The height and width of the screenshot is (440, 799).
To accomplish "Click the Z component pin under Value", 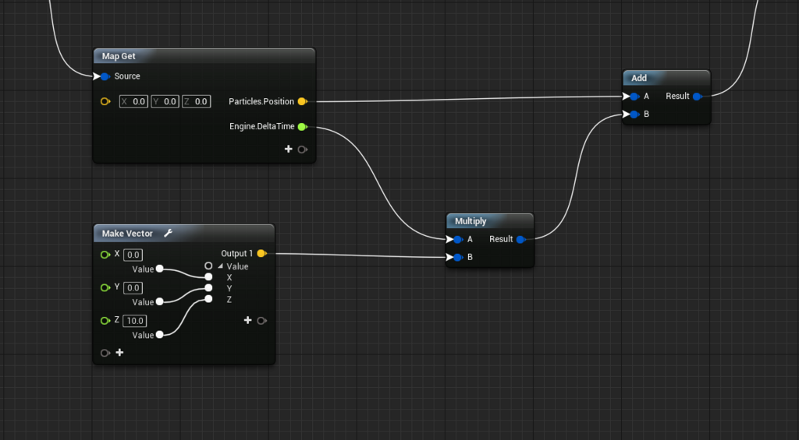I will 208,299.
